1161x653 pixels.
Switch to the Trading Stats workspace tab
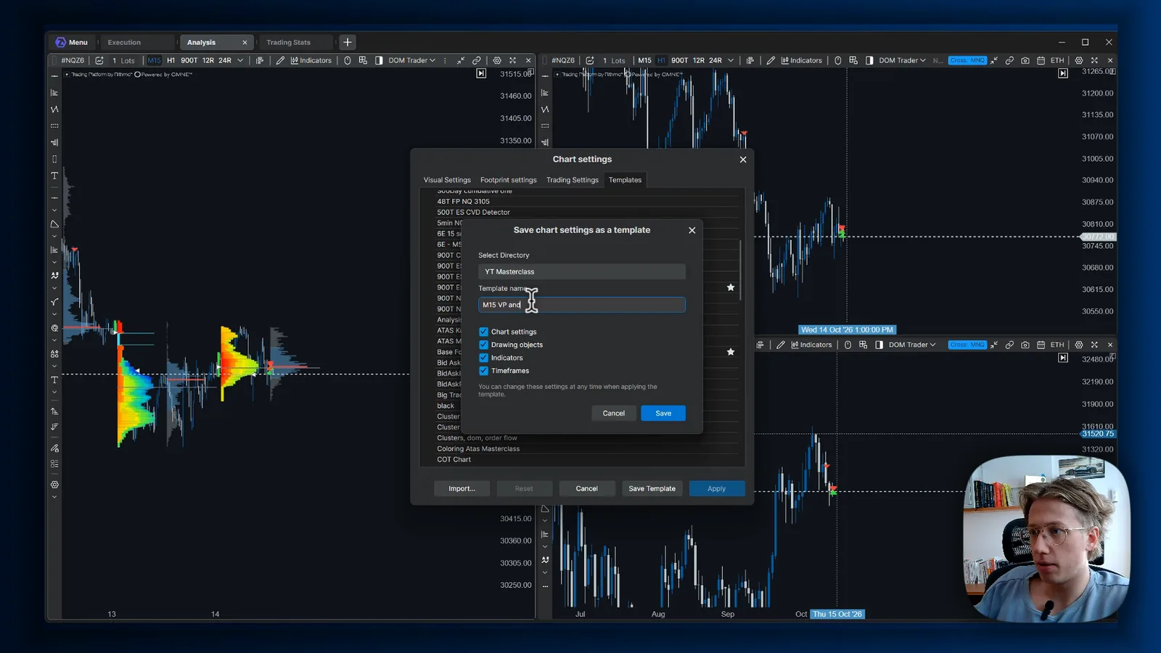click(288, 42)
